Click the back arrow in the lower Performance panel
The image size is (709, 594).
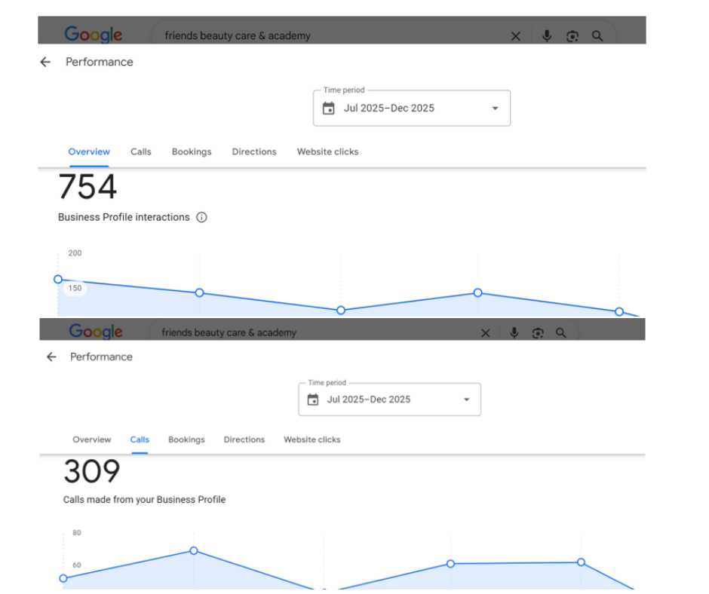coord(51,357)
